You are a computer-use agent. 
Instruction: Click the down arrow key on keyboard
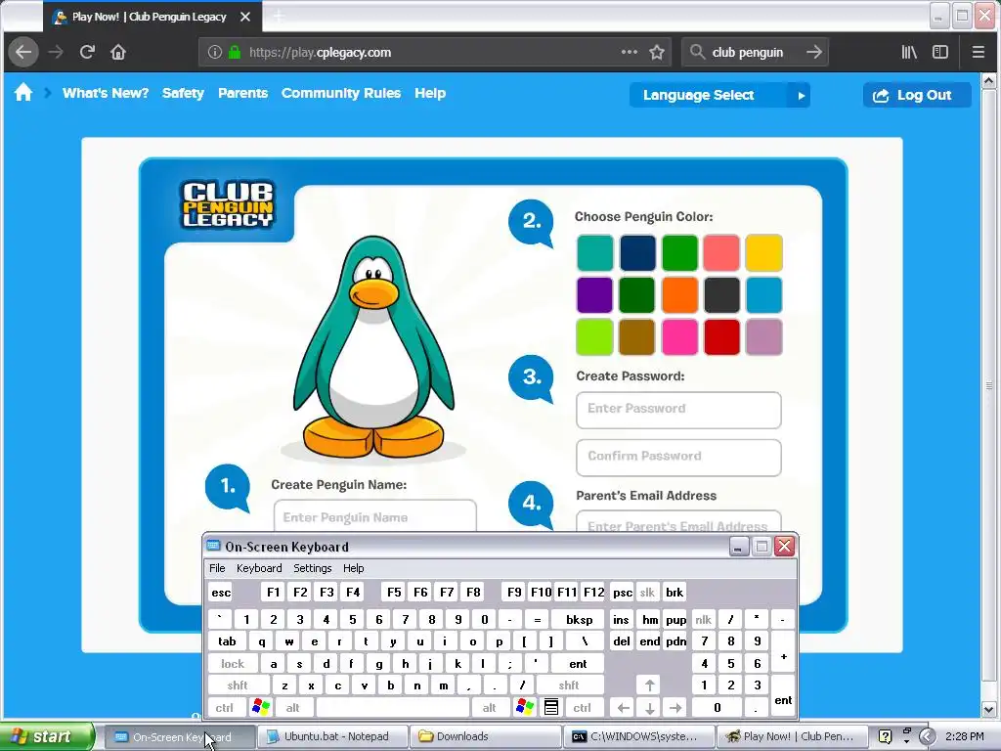(649, 708)
